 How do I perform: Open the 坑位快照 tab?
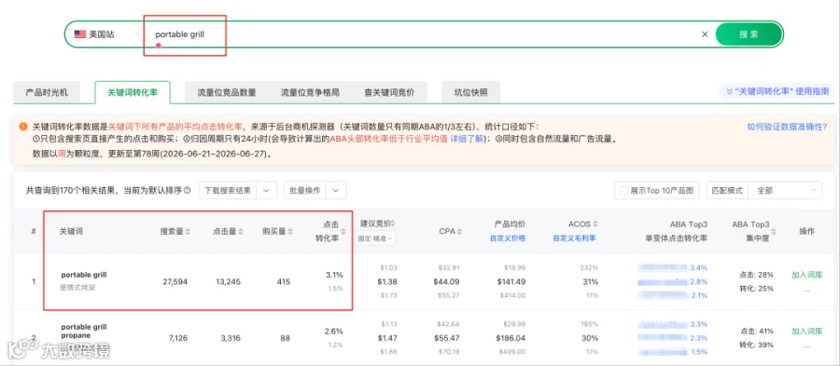click(471, 92)
